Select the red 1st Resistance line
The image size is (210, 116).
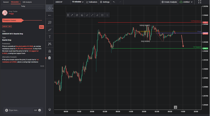point(149,22)
